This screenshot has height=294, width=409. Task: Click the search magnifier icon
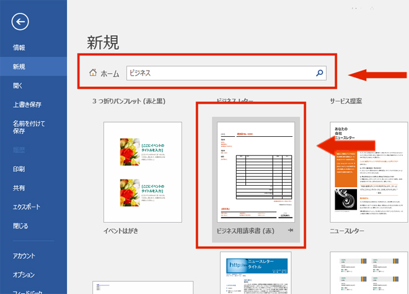point(319,73)
